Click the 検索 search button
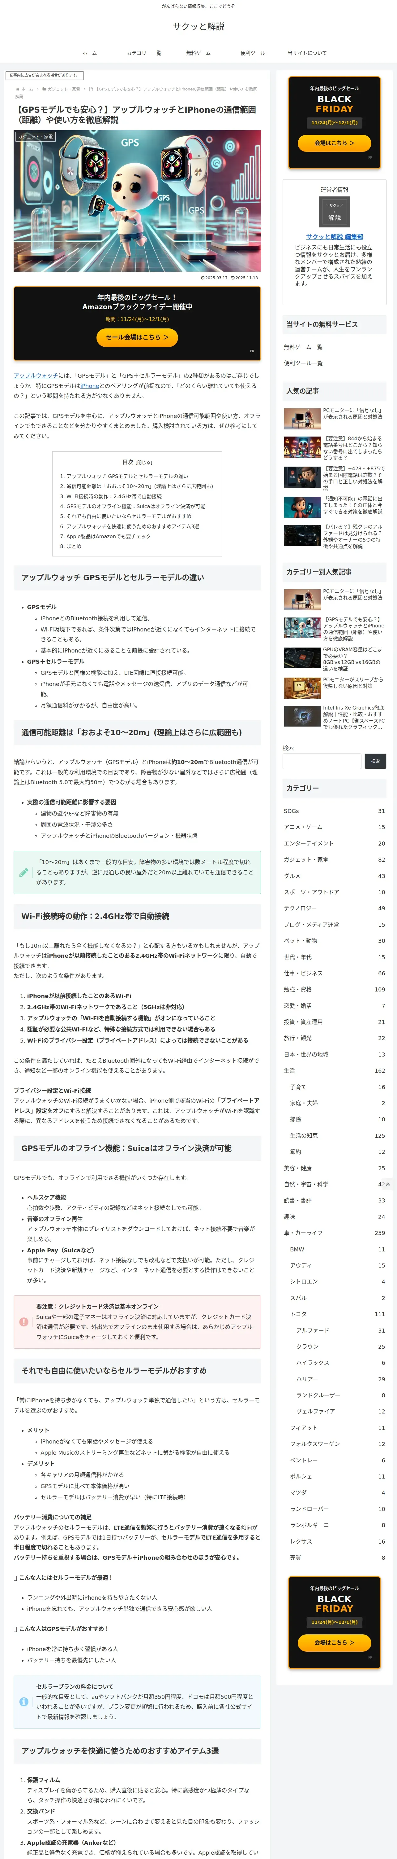The height and width of the screenshot is (1859, 397). coord(375,761)
